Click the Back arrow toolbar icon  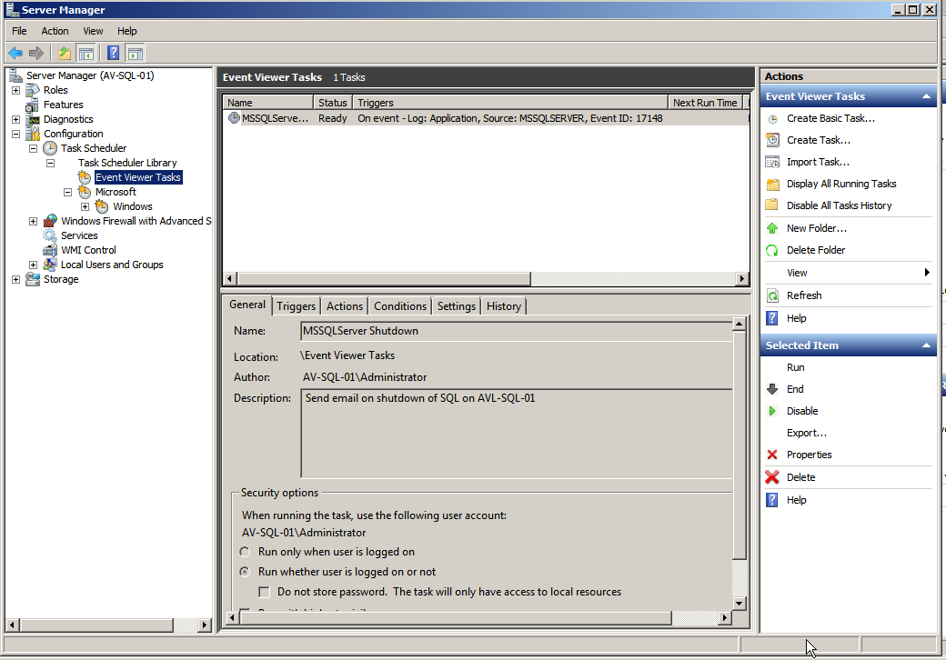pos(15,53)
